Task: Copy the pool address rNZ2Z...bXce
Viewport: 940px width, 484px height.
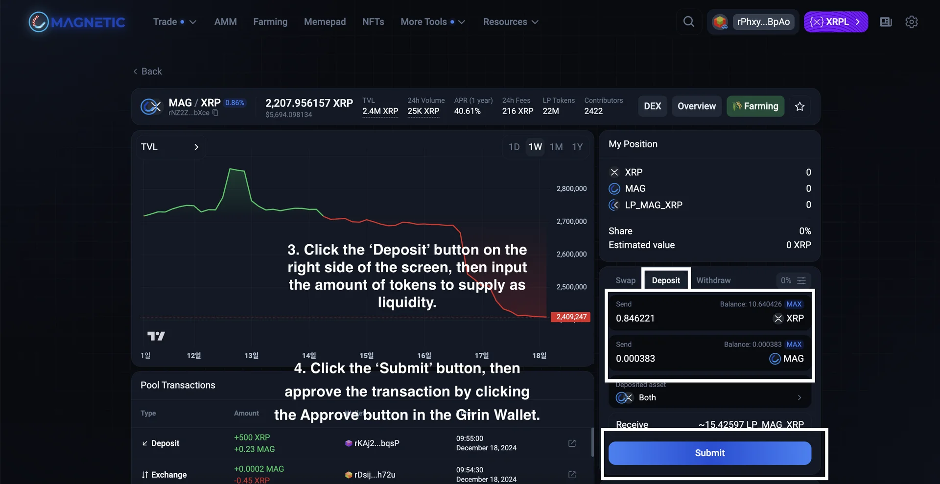Action: point(215,113)
